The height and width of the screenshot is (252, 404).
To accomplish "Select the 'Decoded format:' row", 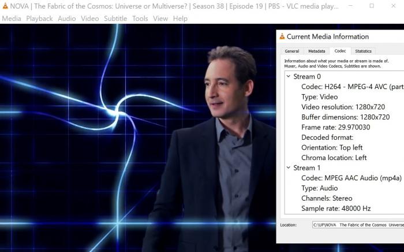I will click(x=327, y=138).
